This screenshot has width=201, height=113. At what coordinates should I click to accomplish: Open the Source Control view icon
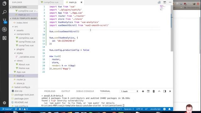pos(5,21)
